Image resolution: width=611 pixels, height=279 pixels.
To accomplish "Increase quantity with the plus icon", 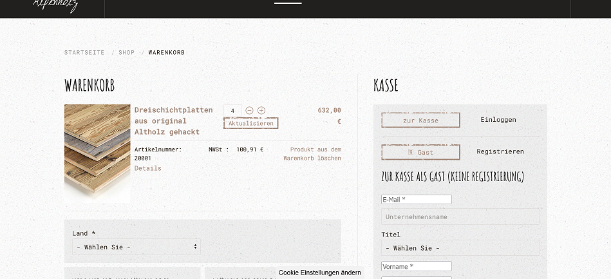I will (x=261, y=111).
